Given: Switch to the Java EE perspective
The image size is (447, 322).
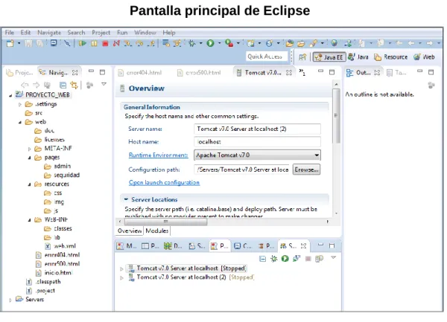Looking at the screenshot, I should tap(329, 57).
